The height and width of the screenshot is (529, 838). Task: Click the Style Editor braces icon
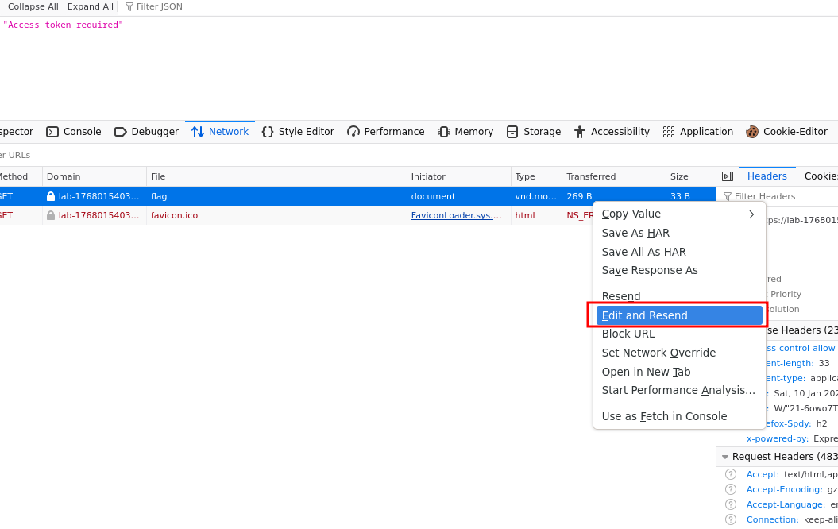pyautogui.click(x=268, y=132)
